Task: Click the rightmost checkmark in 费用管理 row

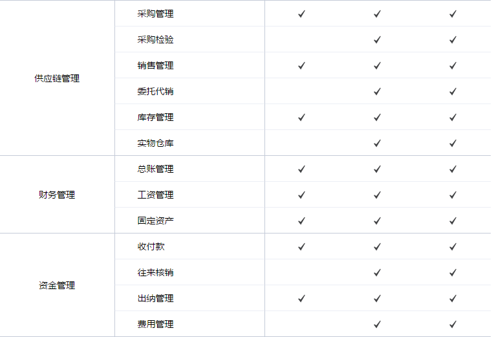Action: 453,324
